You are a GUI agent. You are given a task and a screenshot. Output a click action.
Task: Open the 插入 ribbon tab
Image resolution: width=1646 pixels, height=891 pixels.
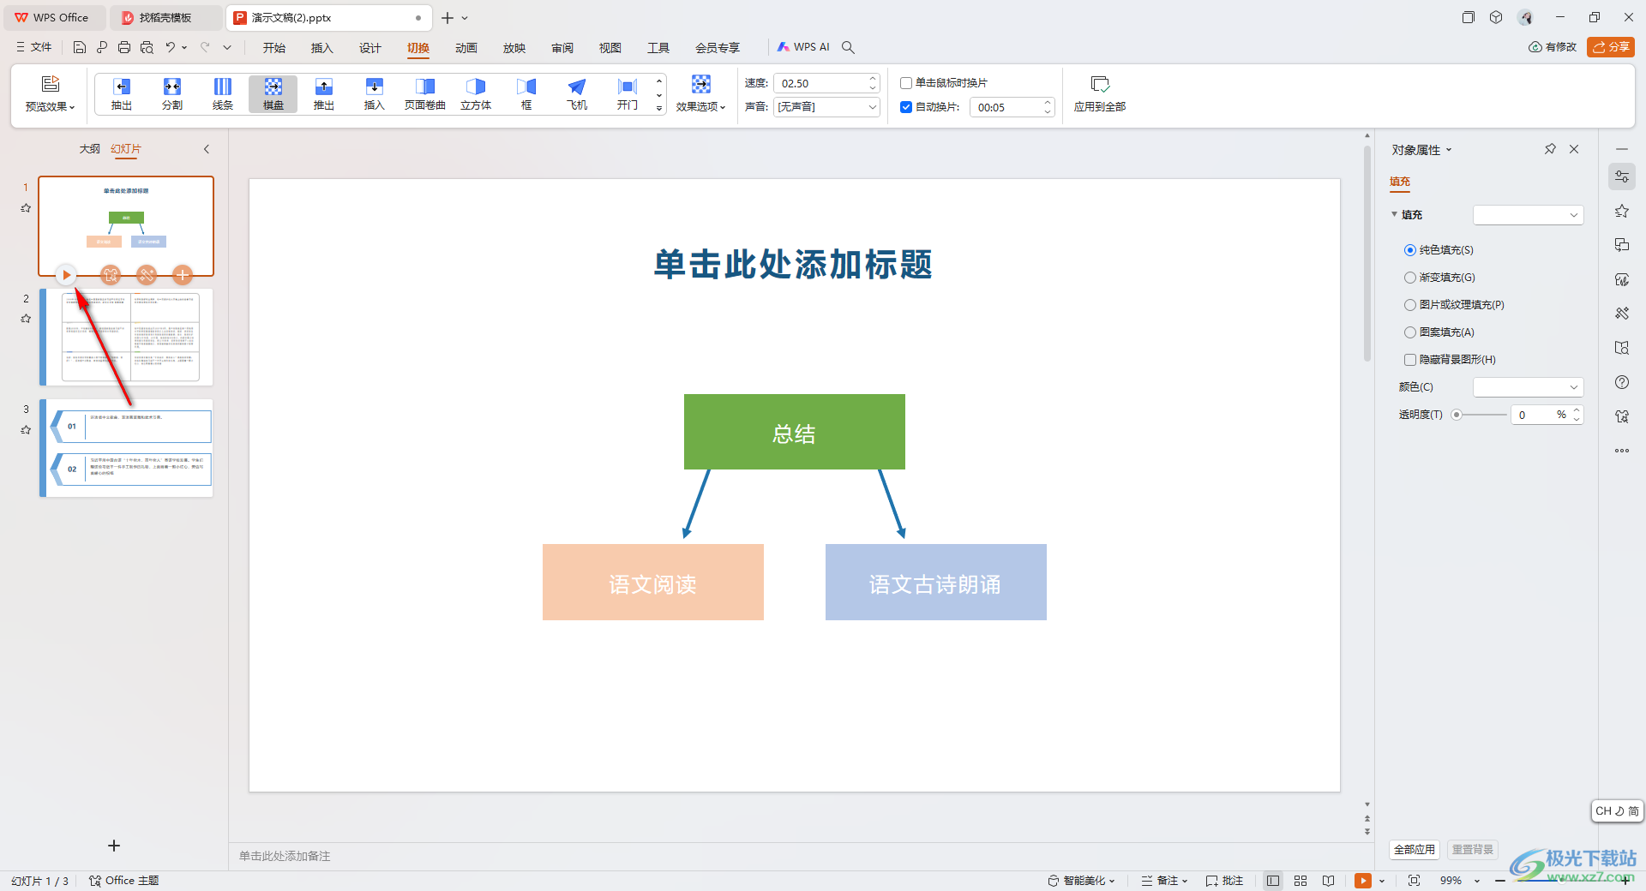pos(322,48)
